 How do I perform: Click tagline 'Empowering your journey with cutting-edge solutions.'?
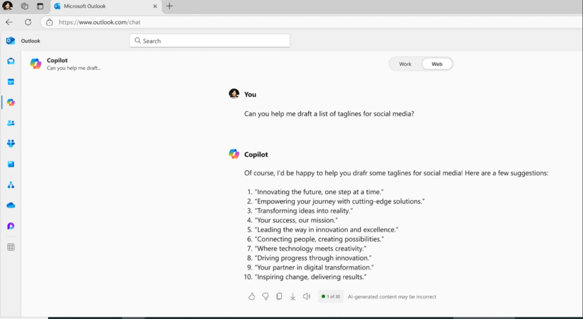click(x=339, y=201)
